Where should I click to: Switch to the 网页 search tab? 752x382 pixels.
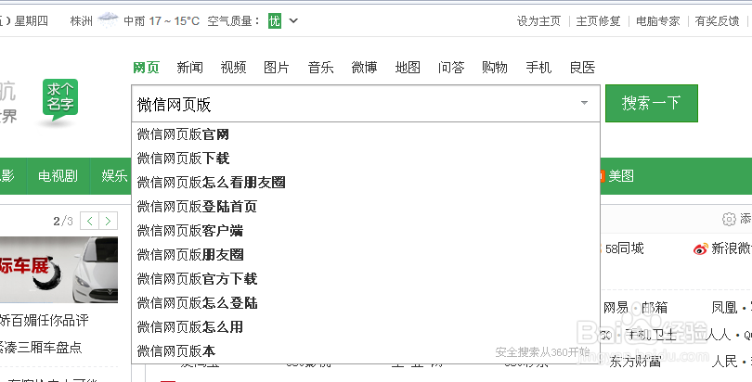click(x=146, y=68)
